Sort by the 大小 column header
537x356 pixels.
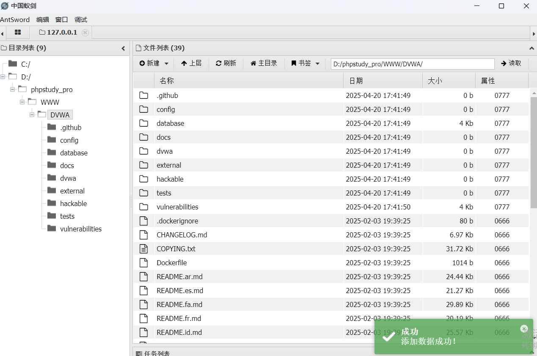pyautogui.click(x=449, y=81)
